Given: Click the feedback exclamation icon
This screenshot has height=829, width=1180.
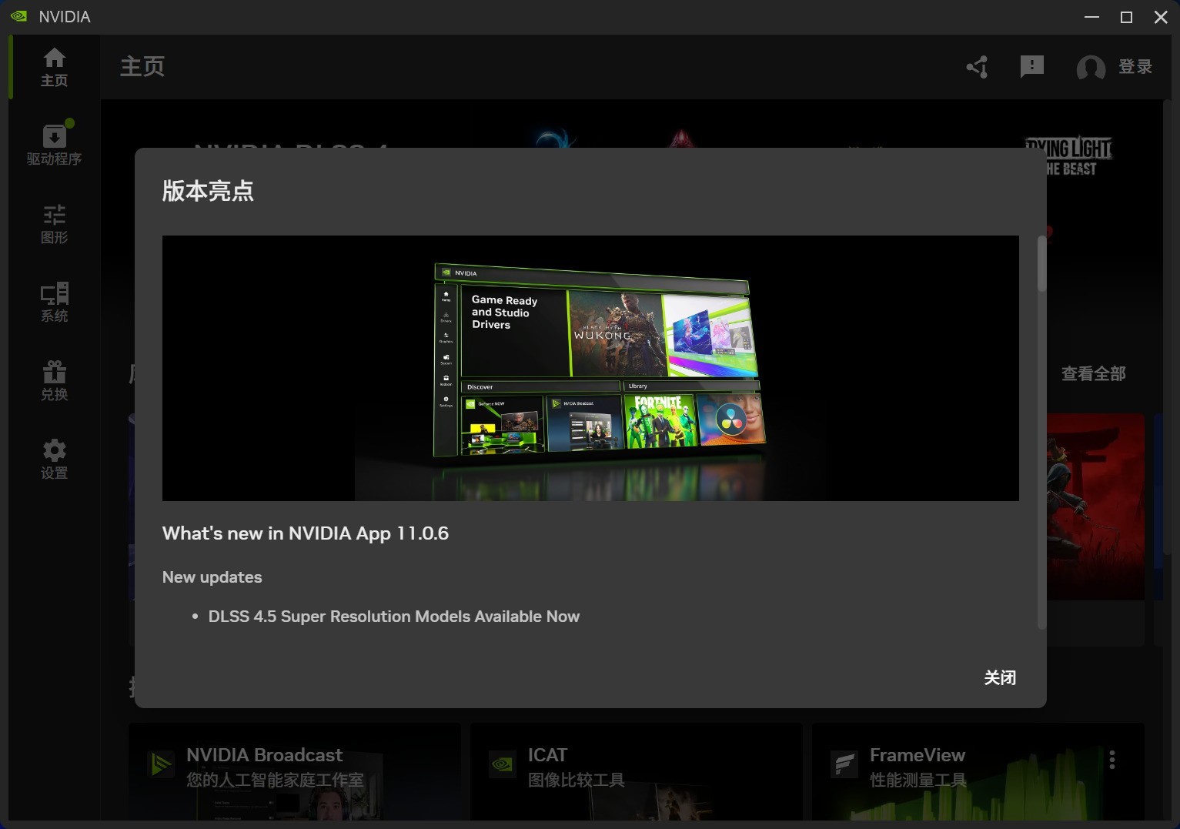Looking at the screenshot, I should pyautogui.click(x=1031, y=67).
